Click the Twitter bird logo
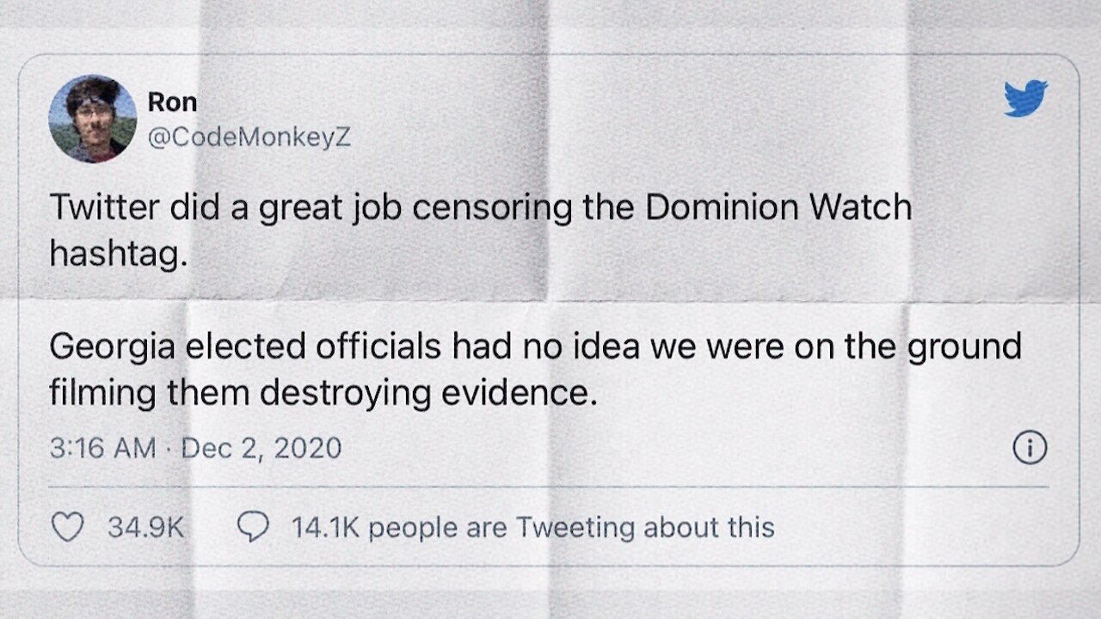 (x=1025, y=97)
